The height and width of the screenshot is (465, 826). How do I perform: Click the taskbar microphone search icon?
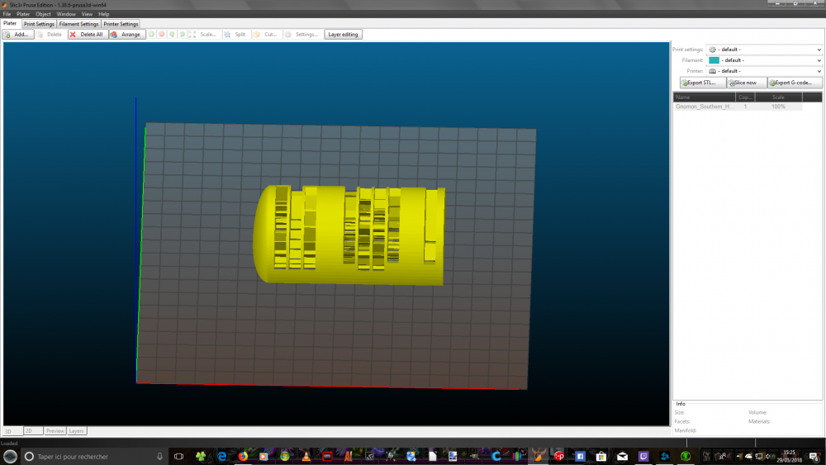[x=159, y=456]
